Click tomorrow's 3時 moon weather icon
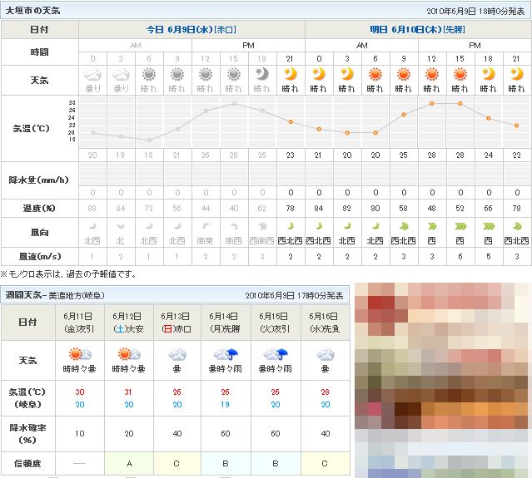This screenshot has width=532, height=478. [x=347, y=74]
